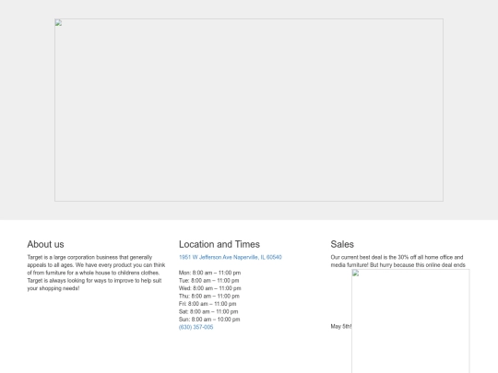Click the 'May 5th!' text
498x373 pixels.
point(341,326)
